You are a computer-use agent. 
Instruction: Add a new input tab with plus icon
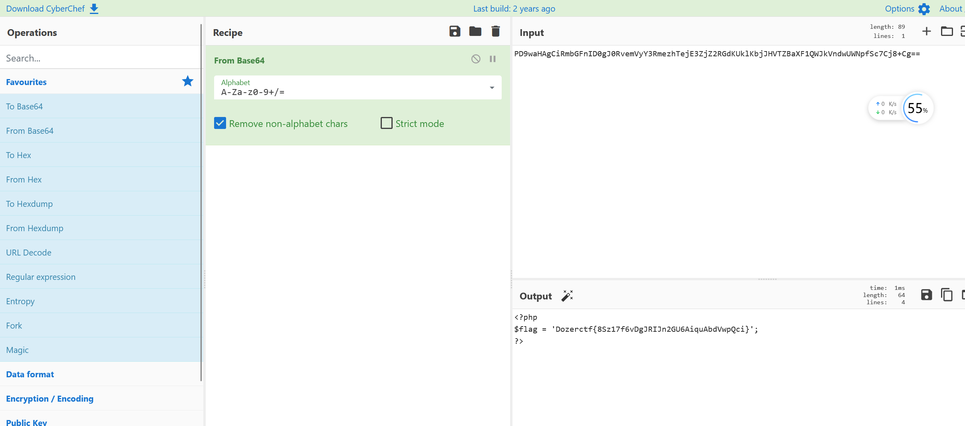click(926, 32)
